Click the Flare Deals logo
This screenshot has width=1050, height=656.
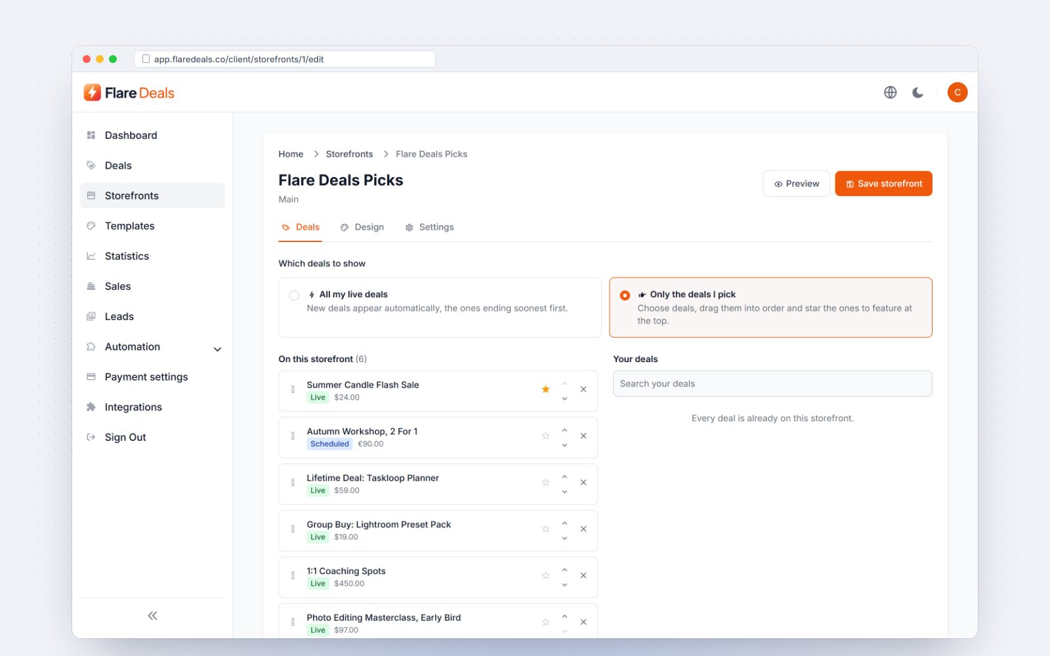[129, 92]
